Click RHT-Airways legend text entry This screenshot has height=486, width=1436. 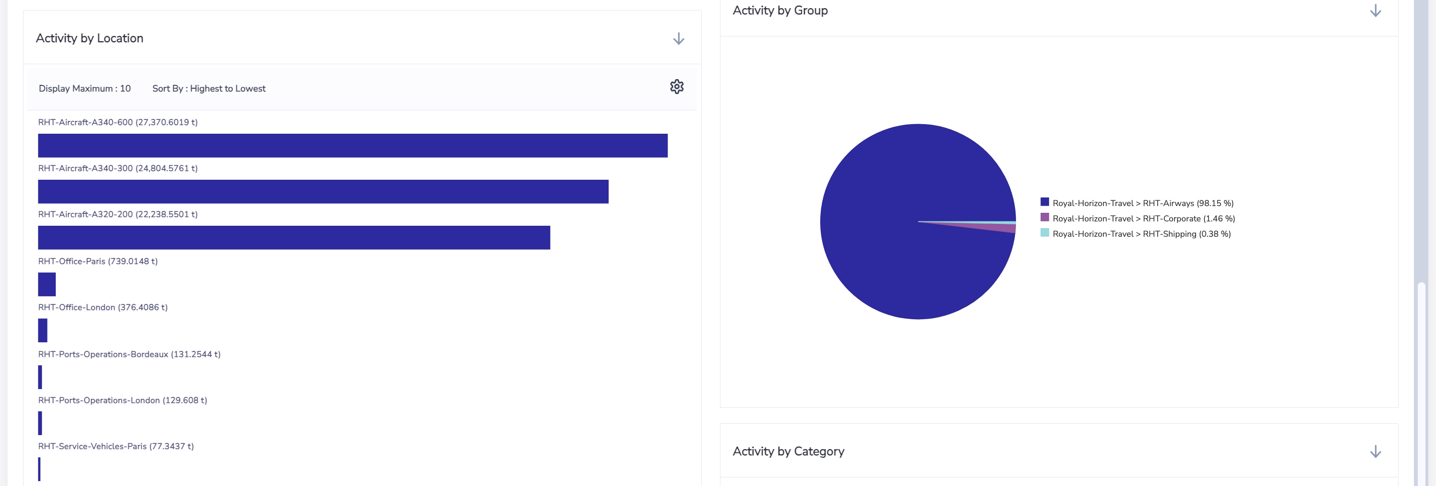pos(1142,203)
